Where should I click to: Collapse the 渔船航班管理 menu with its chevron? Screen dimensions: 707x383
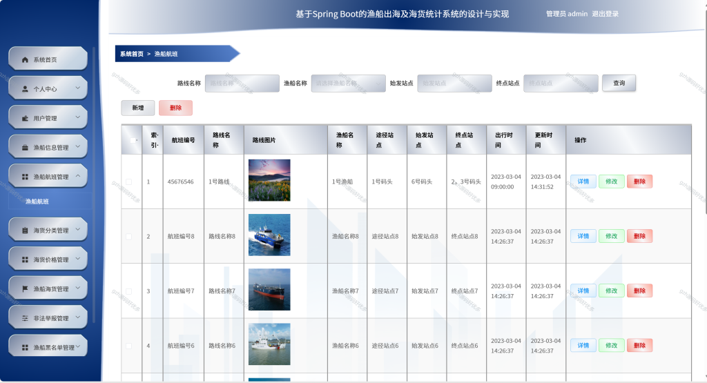pyautogui.click(x=77, y=176)
